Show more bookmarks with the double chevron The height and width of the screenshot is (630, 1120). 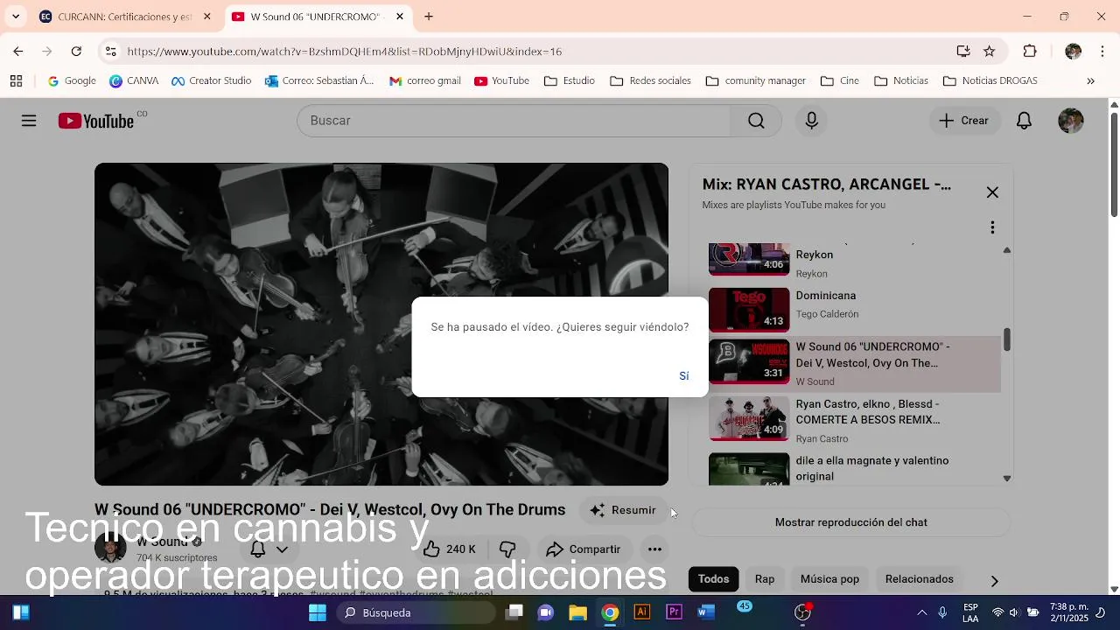click(x=1090, y=81)
